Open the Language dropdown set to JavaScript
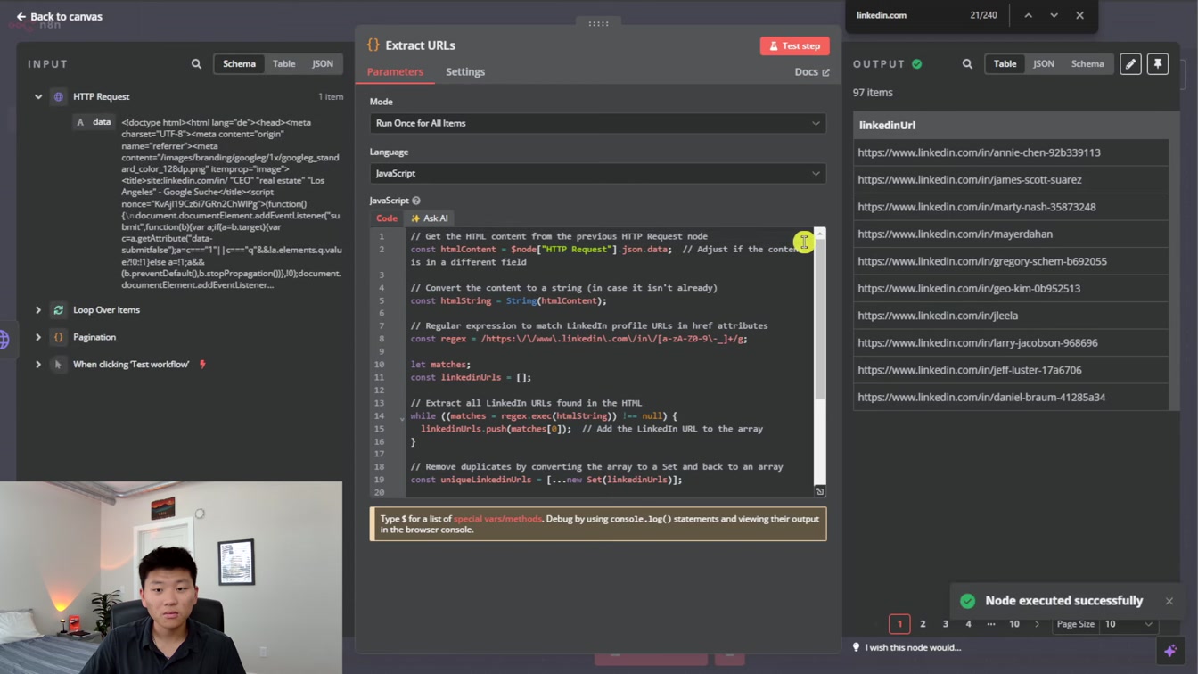 (x=597, y=173)
